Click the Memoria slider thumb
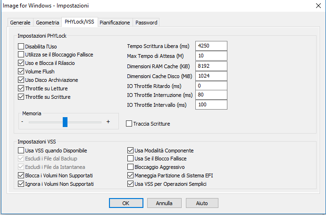Viewport: 326px width, 215px height. (65, 122)
